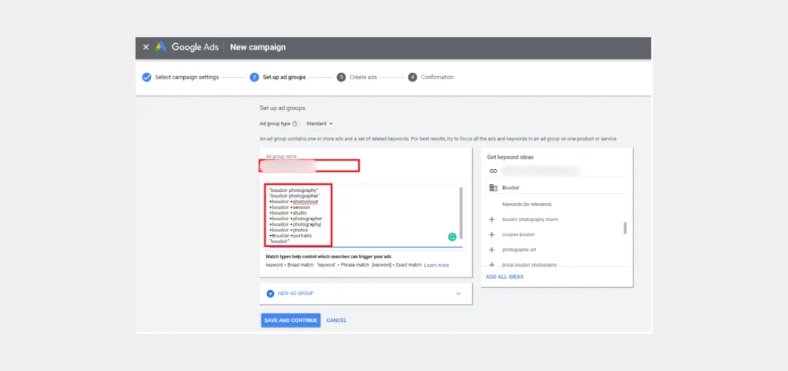Add the boudoir photography miami keyword idea
Viewport: 788px width, 371px height.
pyautogui.click(x=492, y=220)
